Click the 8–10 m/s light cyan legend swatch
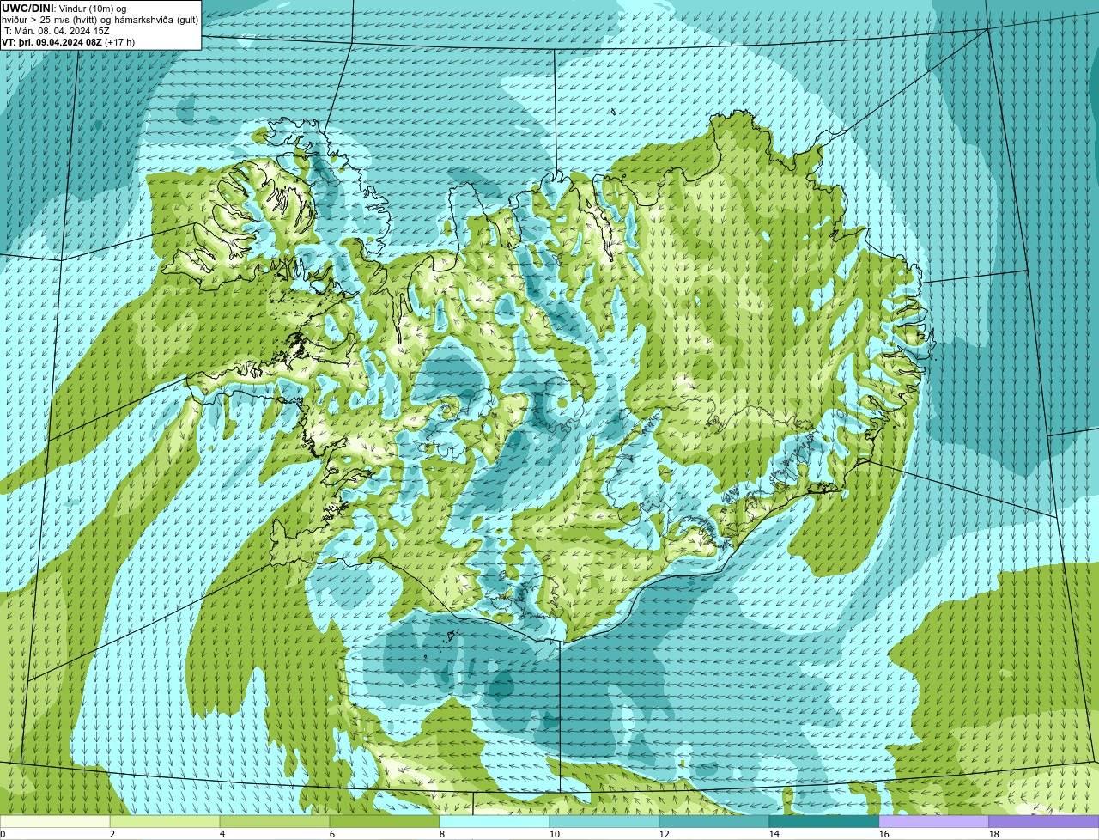Screen dimensions: 1099x840 495,821
